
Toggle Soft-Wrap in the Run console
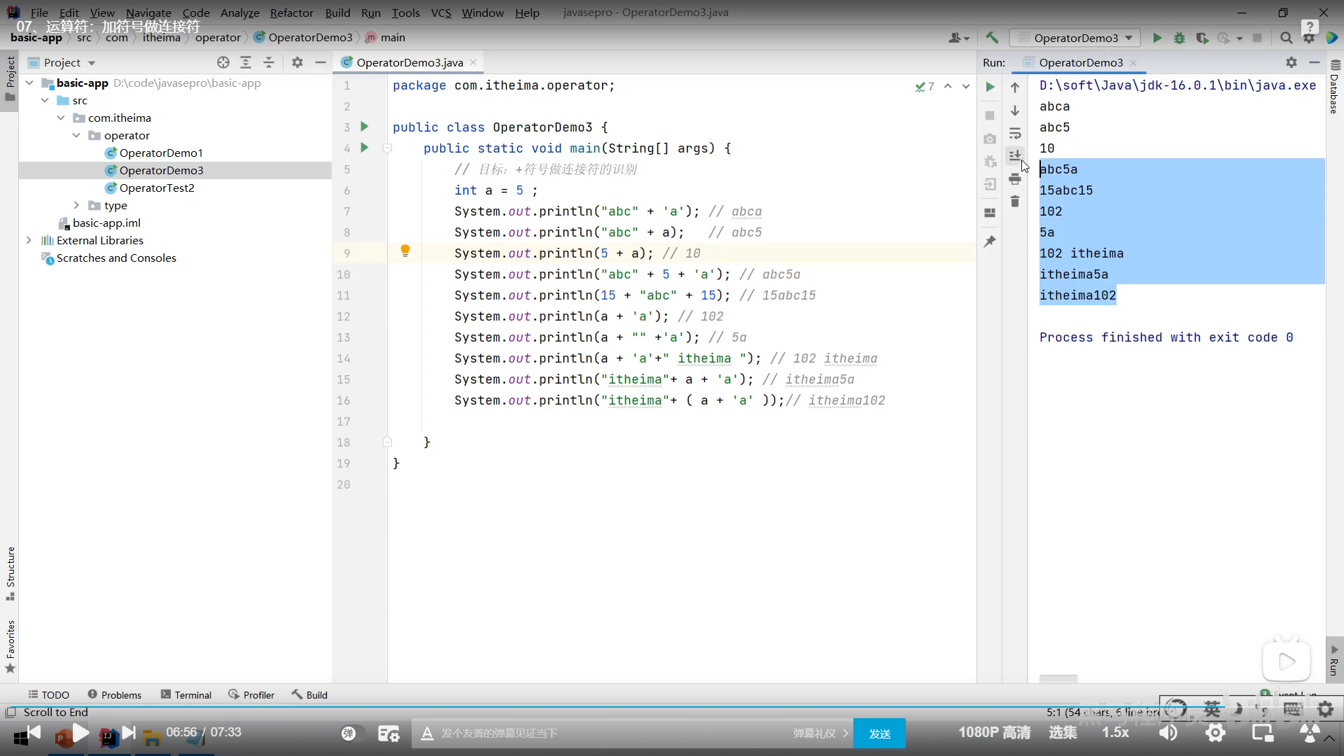coord(1015,133)
